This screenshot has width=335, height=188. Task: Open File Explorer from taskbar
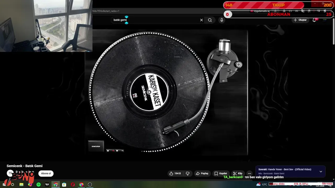21,185
